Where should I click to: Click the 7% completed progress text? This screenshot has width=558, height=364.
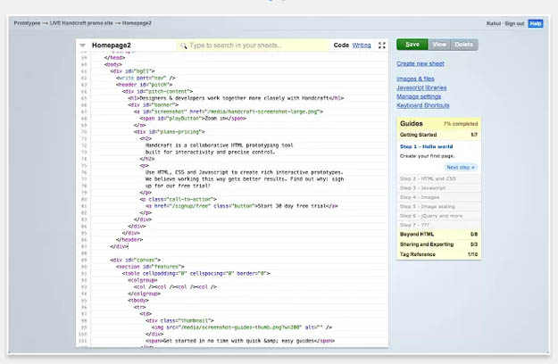click(461, 124)
